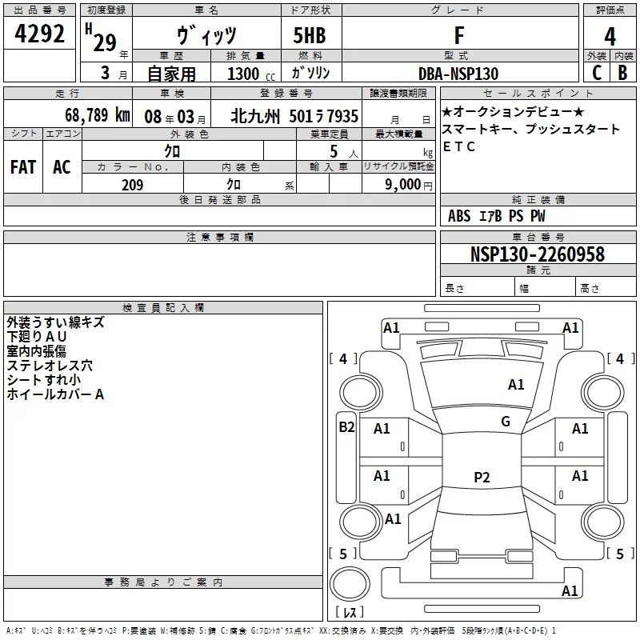This screenshot has width=640, height=640.
Task: Click the 注意事項欄 header bar
Action: click(219, 237)
